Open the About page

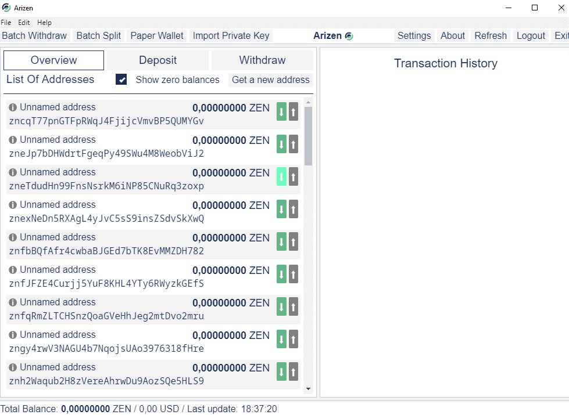(x=453, y=36)
